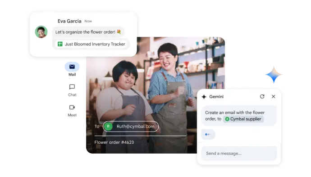Open the Mail icon in the sidebar

[72, 66]
